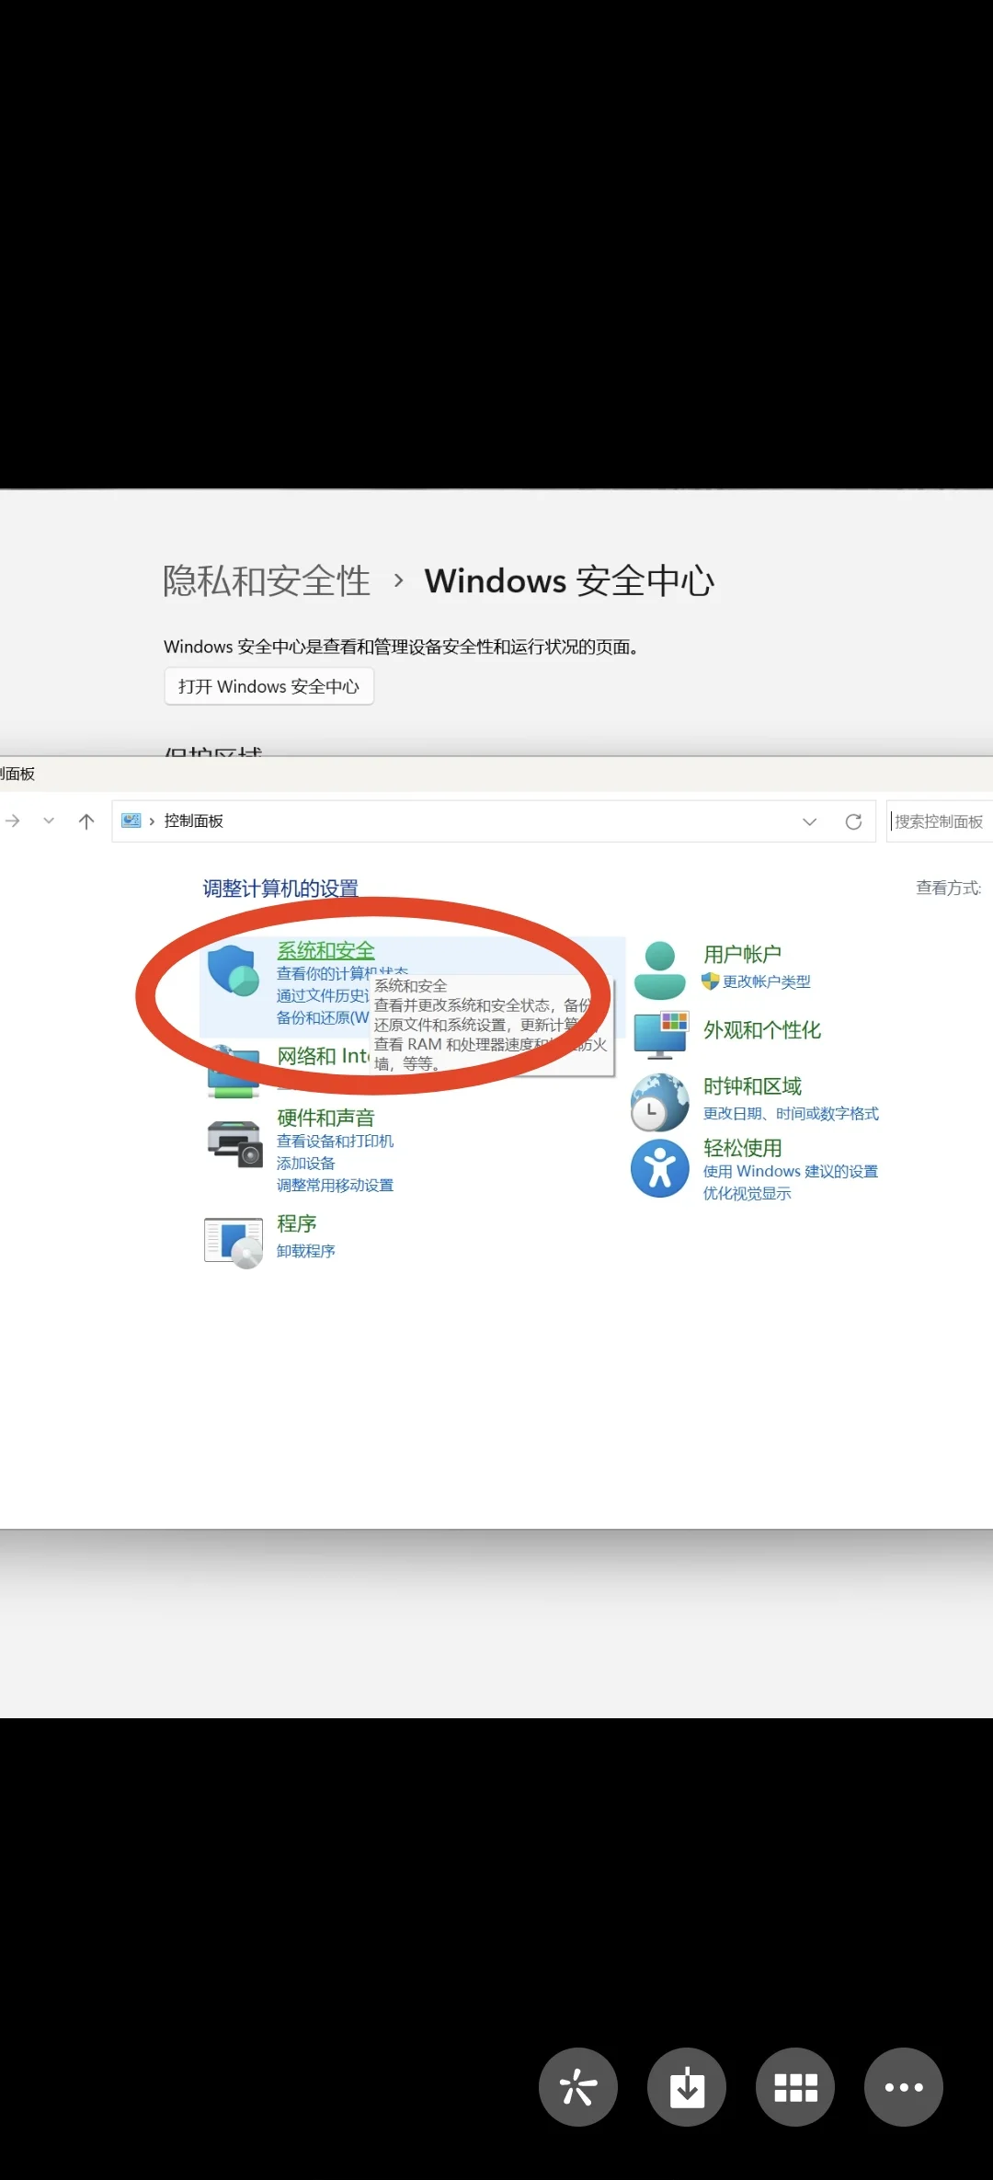Open the Network and Internet icon
The height and width of the screenshot is (2180, 993).
tap(234, 1073)
